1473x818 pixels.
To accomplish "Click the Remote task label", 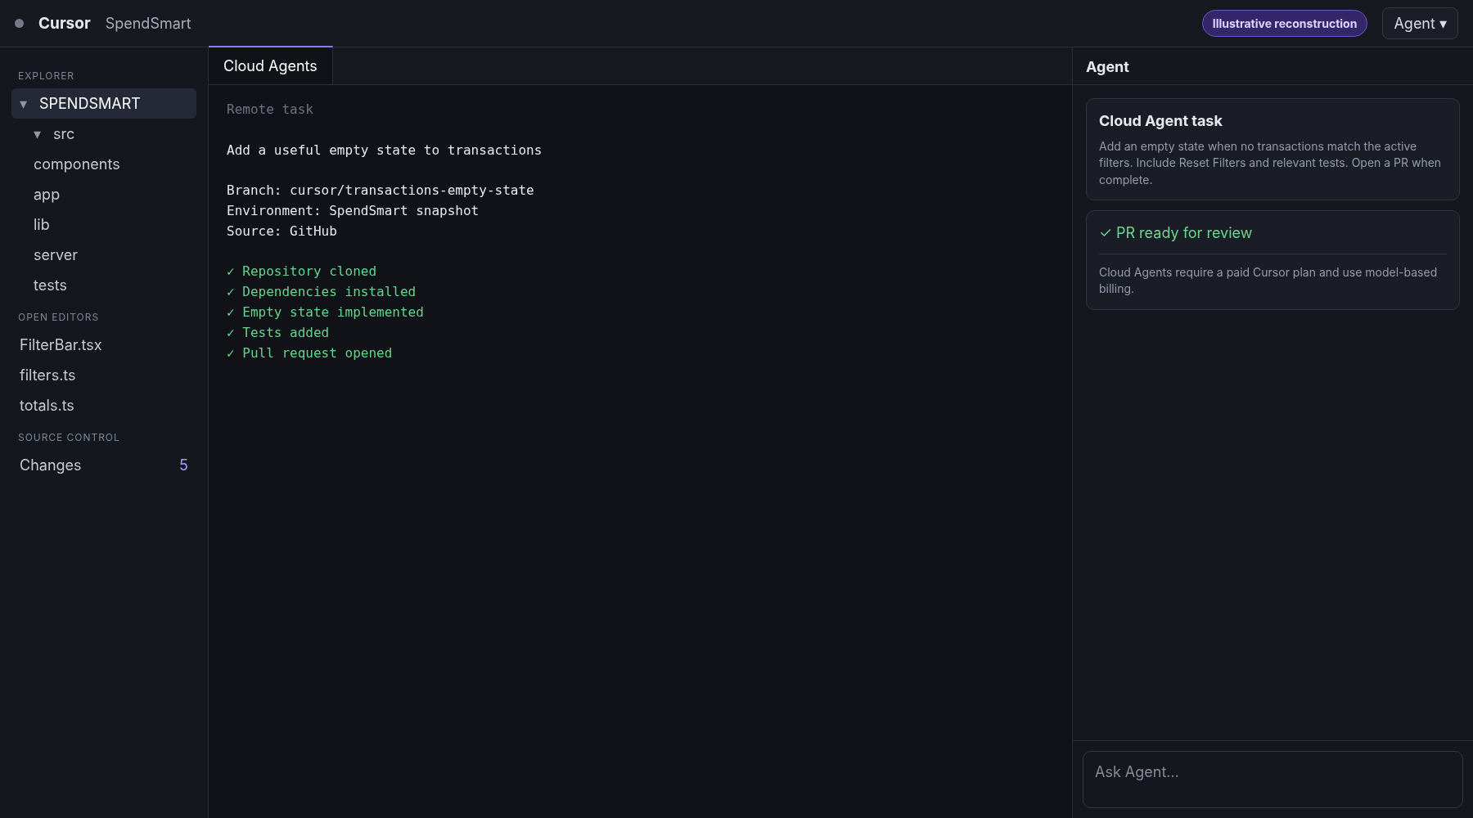I will (270, 110).
